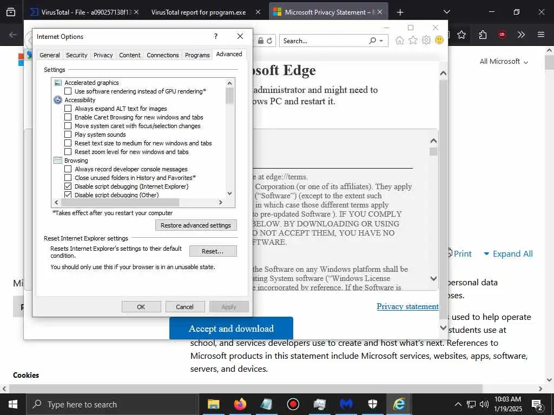Click the settings list horizontal scrollbar thumb

click(120, 202)
